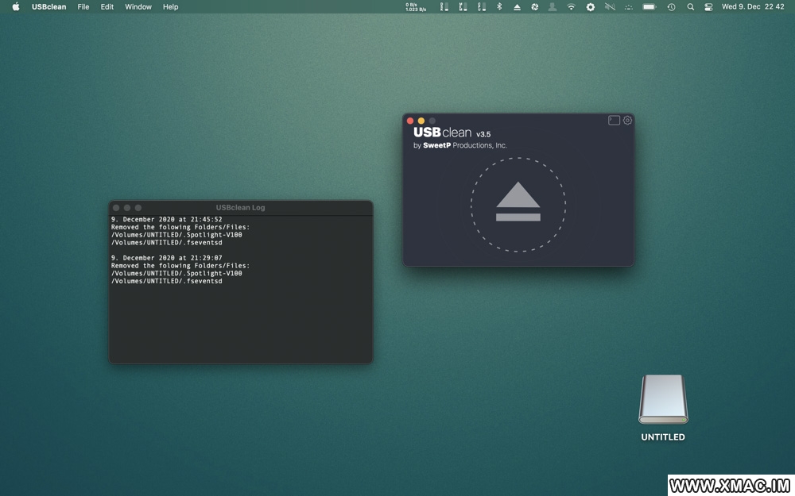Open the USBclean settings gear
This screenshot has width=795, height=496.
tap(628, 121)
